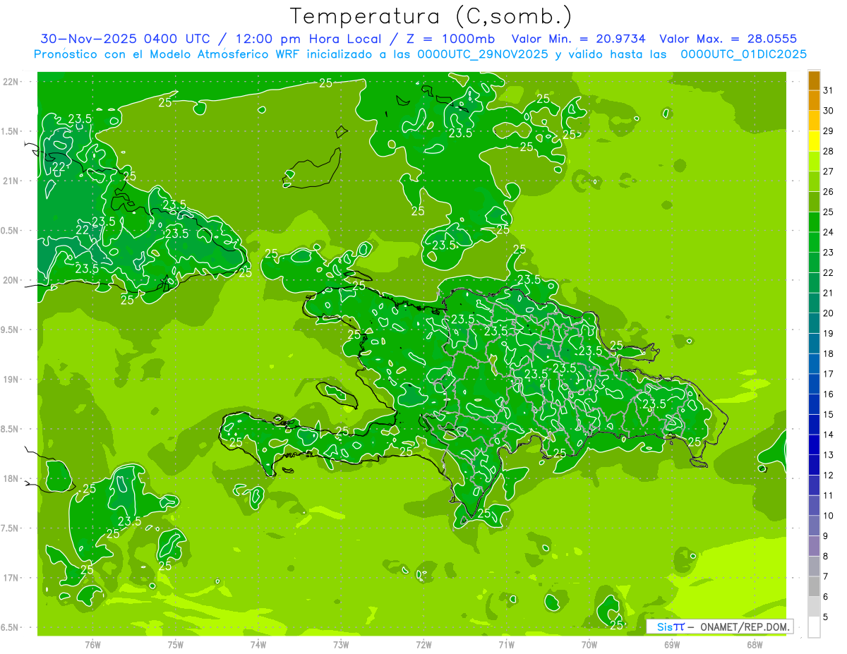
Task: Click the lime swatch between 27 and 28
Action: [814, 162]
